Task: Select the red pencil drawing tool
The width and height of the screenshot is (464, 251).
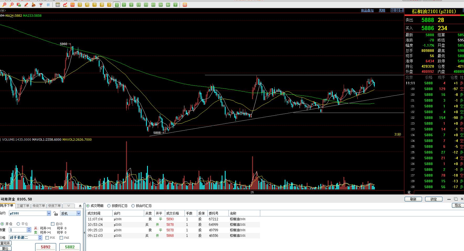Action: pyautogui.click(x=26, y=5)
